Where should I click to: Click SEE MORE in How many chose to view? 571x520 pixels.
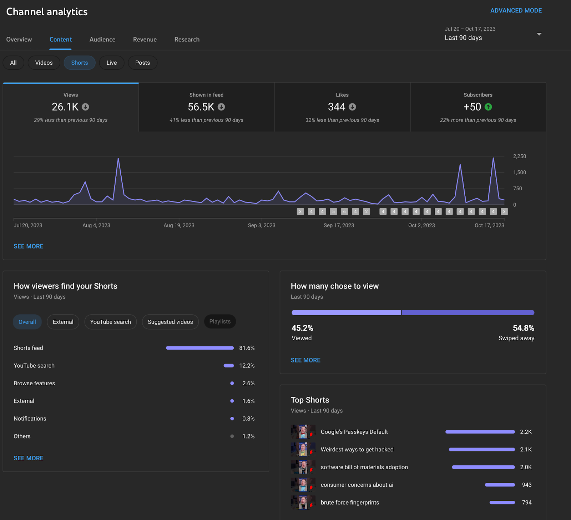[x=305, y=360]
